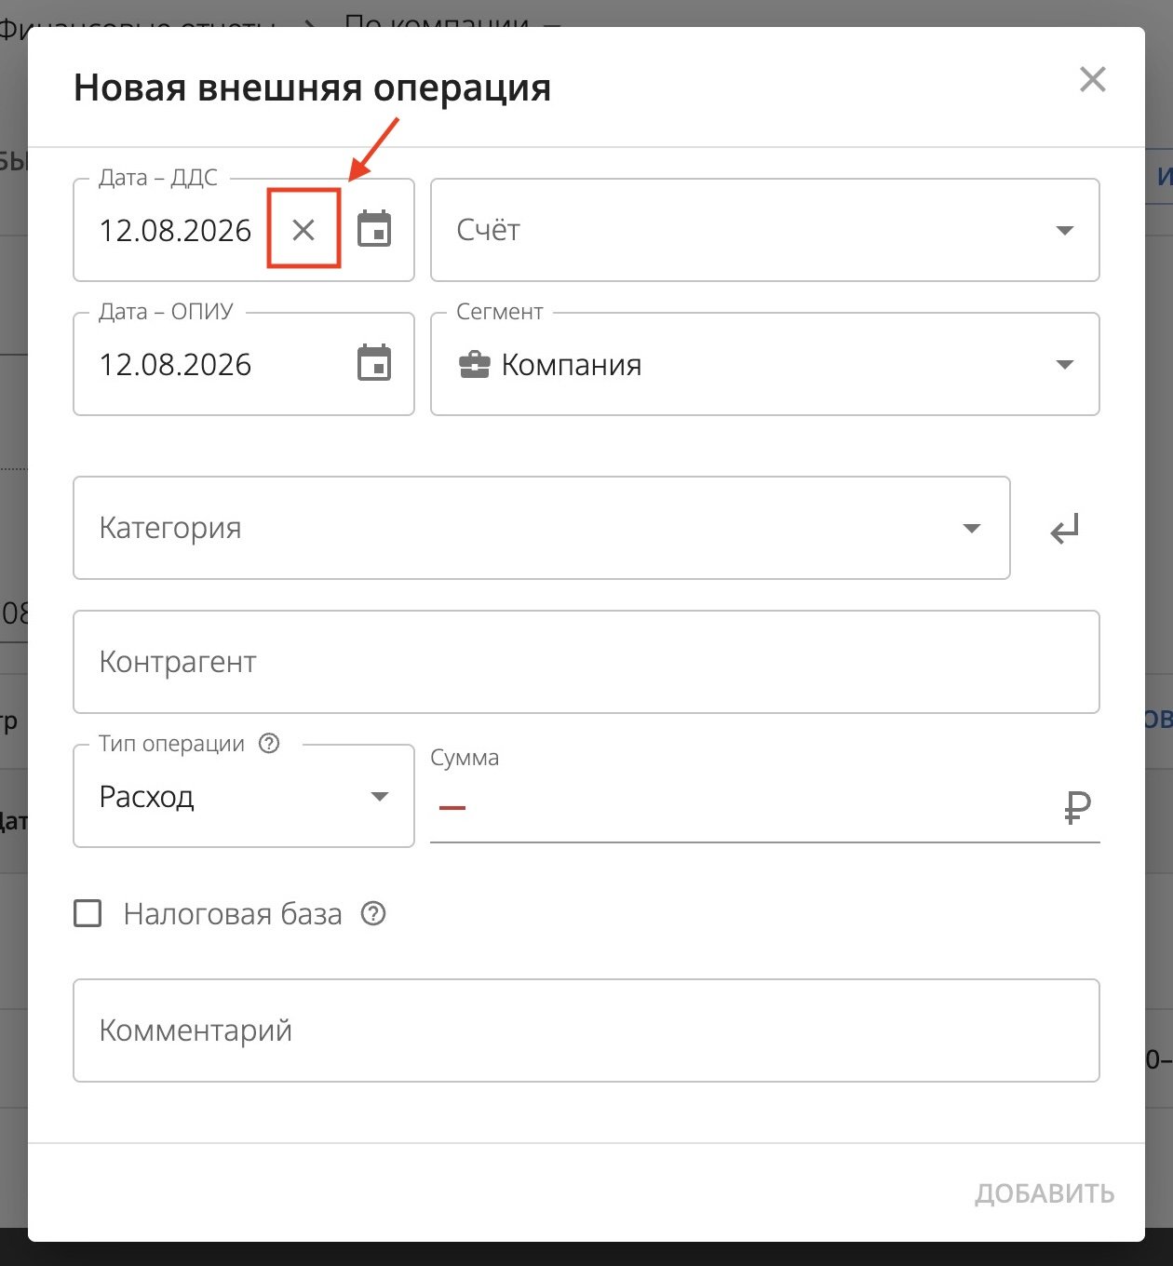Open the Категория dropdown
Viewport: 1173px width, 1266px height.
click(x=542, y=528)
